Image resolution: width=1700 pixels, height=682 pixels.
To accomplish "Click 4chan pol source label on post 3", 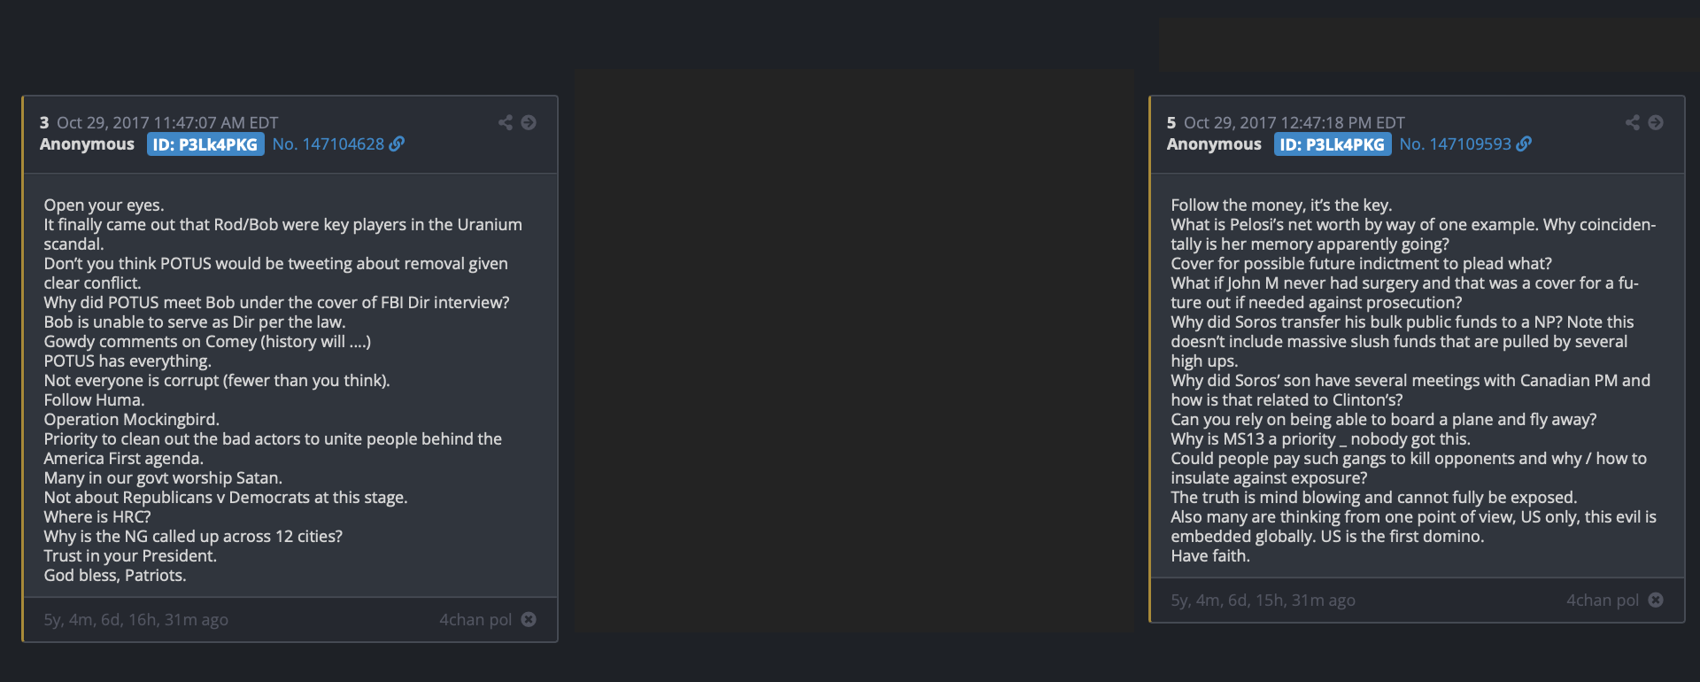I will (475, 619).
